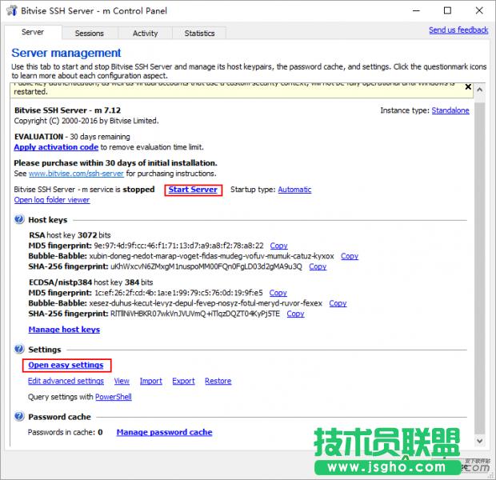Minimize the Control Panel window
496x480 pixels.
[x=416, y=10]
